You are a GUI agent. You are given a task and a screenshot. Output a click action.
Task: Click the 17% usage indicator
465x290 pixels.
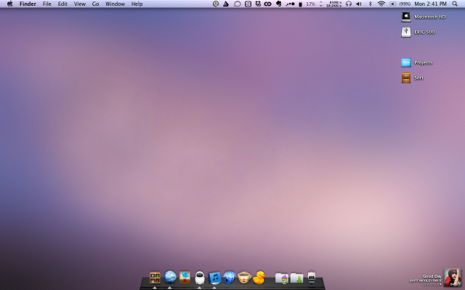tap(310, 4)
